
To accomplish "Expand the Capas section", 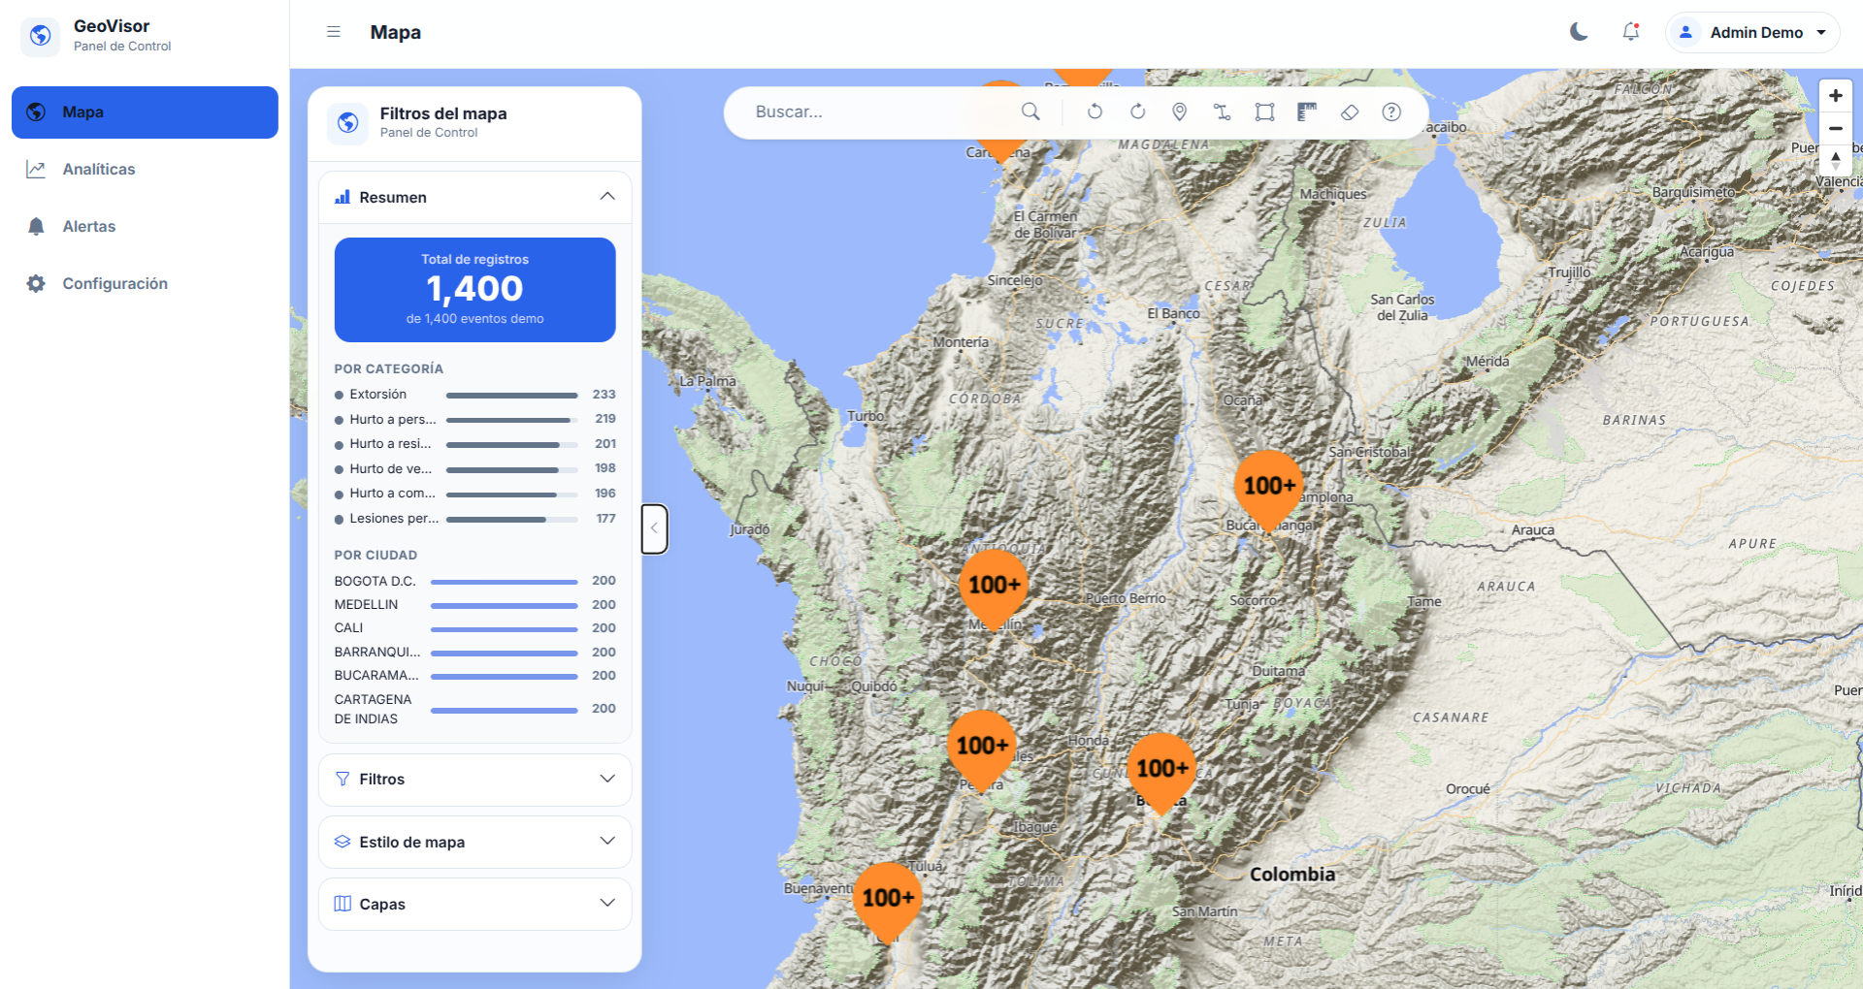I will tap(475, 904).
